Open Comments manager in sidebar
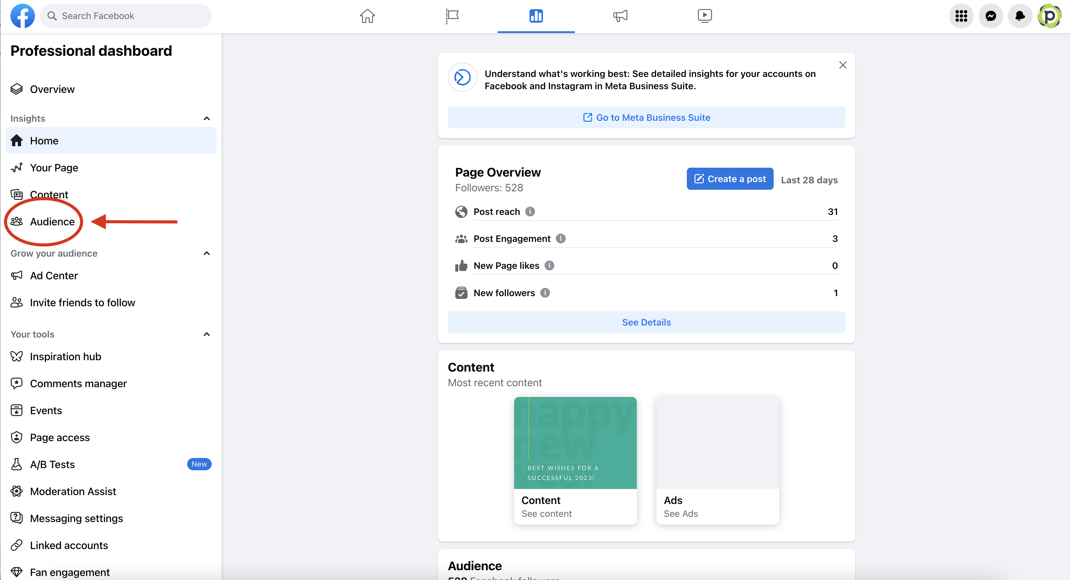 click(x=78, y=383)
